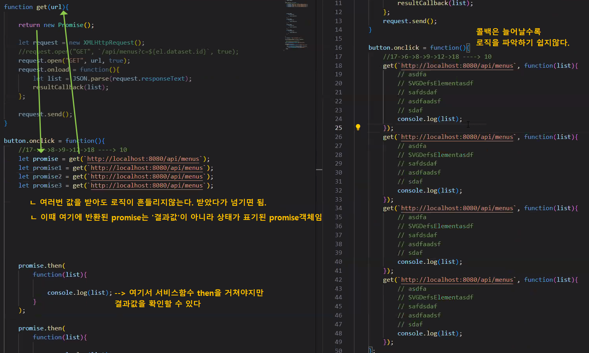Viewport: 589px width, 353px height.
Task: Click 'request.send();' on line 13
Action: point(410,21)
